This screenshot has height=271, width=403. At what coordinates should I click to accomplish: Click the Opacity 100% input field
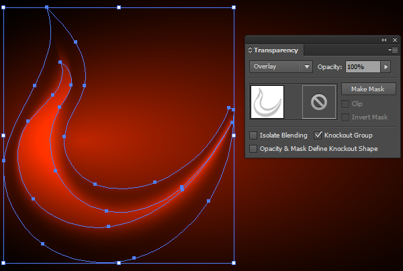click(363, 66)
